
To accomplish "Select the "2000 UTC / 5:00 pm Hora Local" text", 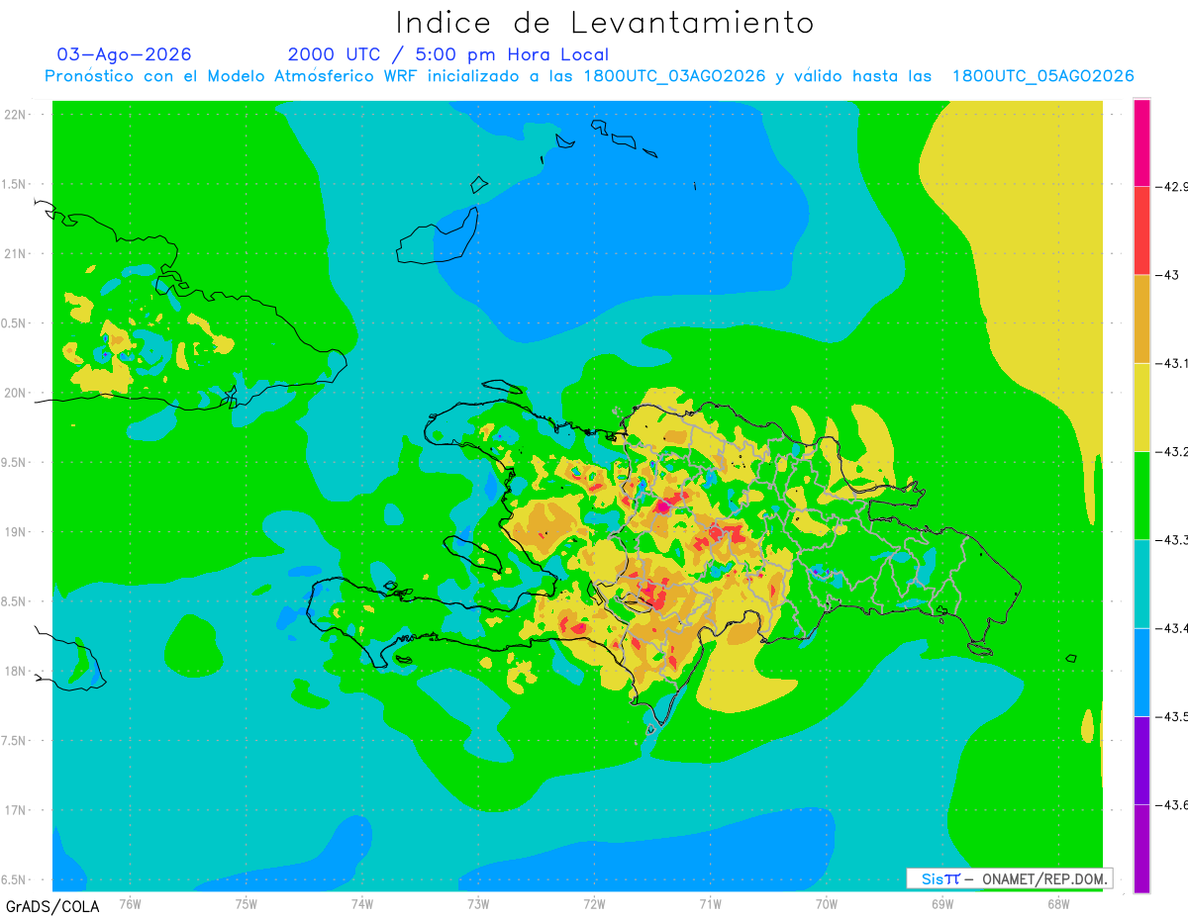I will (x=448, y=54).
